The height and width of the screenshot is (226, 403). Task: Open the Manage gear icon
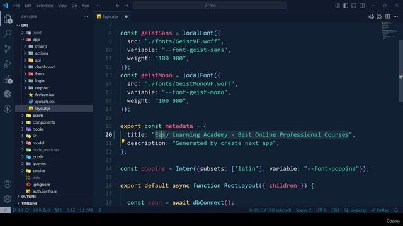click(8, 199)
